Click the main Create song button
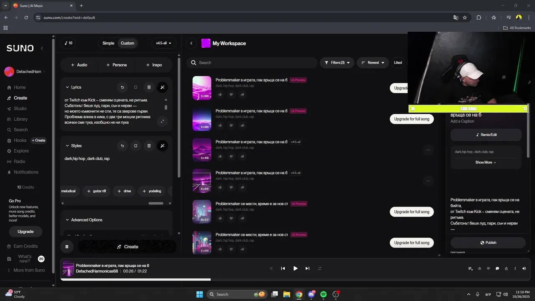The image size is (535, 301). tap(127, 247)
